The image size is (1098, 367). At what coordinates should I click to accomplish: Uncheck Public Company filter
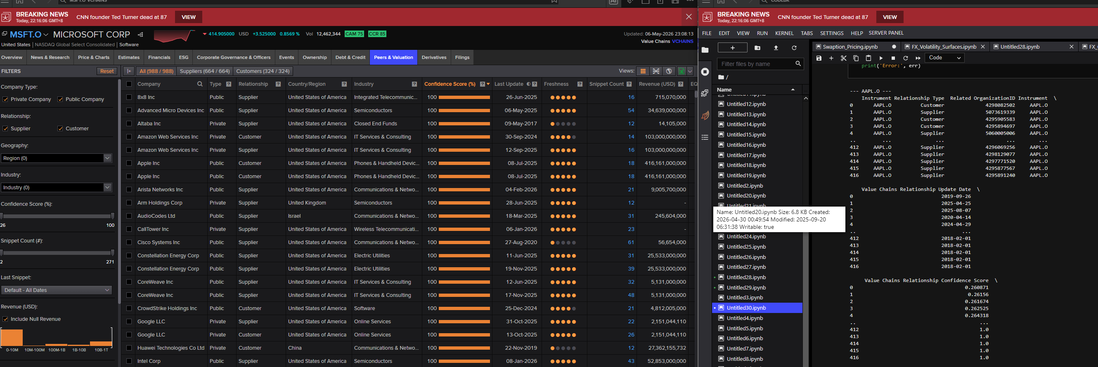pyautogui.click(x=60, y=99)
